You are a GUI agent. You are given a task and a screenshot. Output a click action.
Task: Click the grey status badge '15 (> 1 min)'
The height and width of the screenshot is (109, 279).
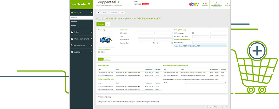pos(138,4)
